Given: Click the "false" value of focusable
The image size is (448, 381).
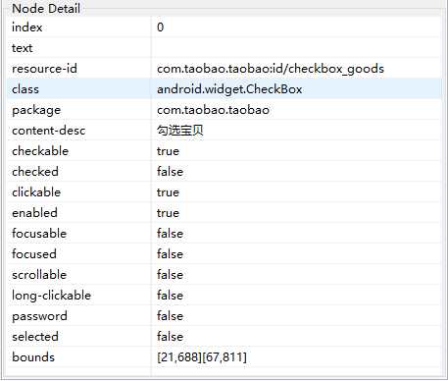Looking at the screenshot, I should pos(170,234).
